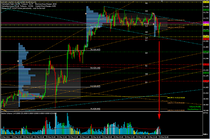Click the S1 support level label
This screenshot has width=210, height=139.
(x=146, y=40)
